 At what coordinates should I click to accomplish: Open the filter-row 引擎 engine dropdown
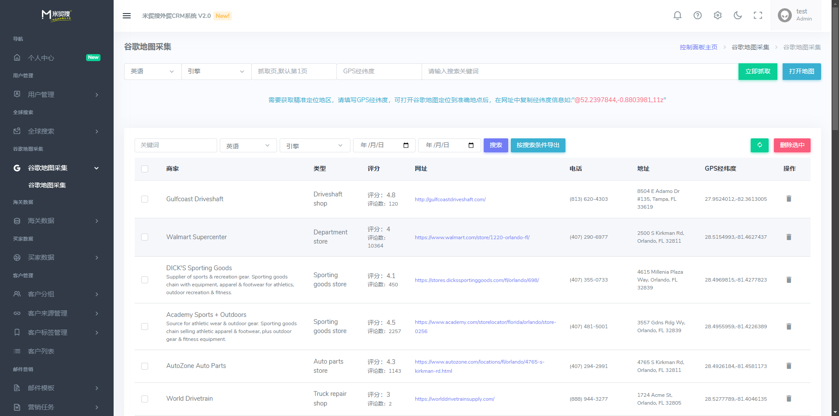315,145
